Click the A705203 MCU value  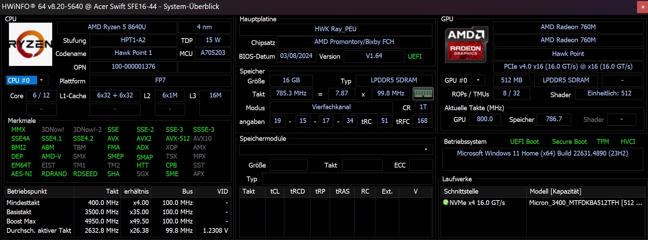click(213, 53)
